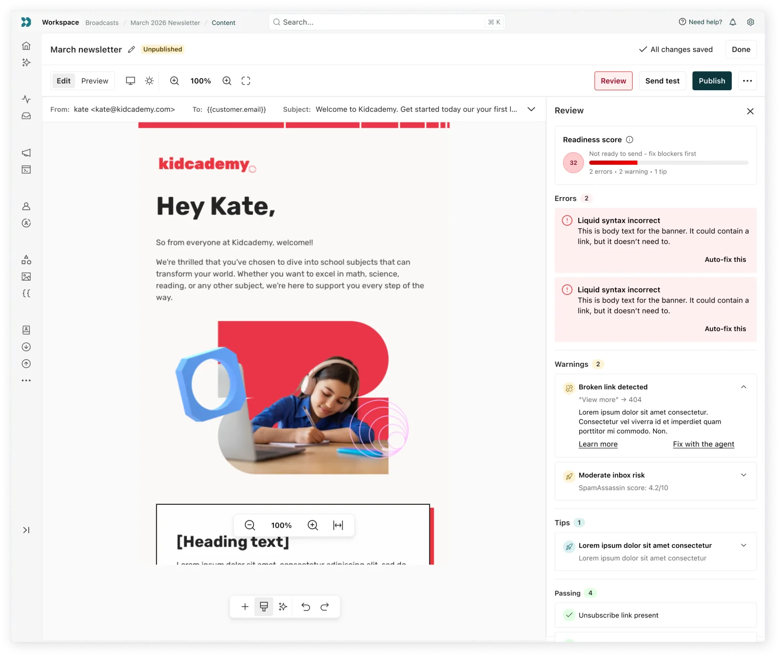The width and height of the screenshot is (780, 657).
Task: Toggle the light mode sun icon
Action: [150, 81]
